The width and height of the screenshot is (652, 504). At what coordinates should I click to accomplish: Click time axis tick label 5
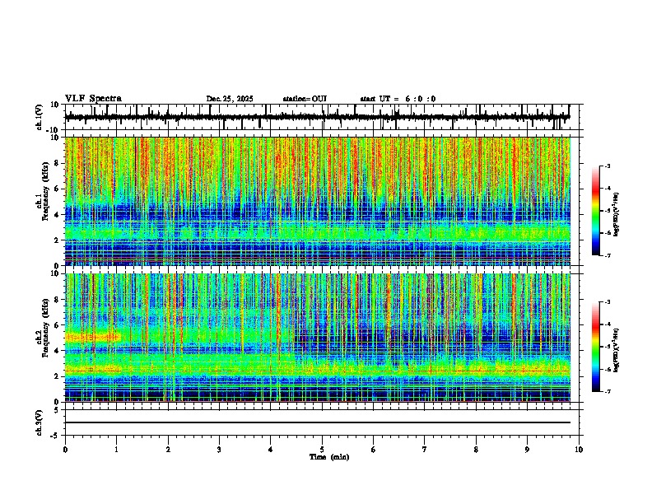click(322, 450)
